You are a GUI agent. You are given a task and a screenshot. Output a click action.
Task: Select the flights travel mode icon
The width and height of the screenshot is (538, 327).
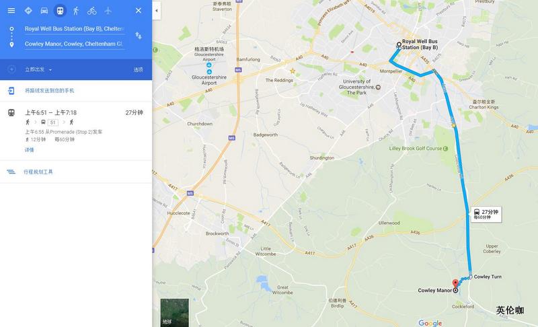click(x=108, y=11)
